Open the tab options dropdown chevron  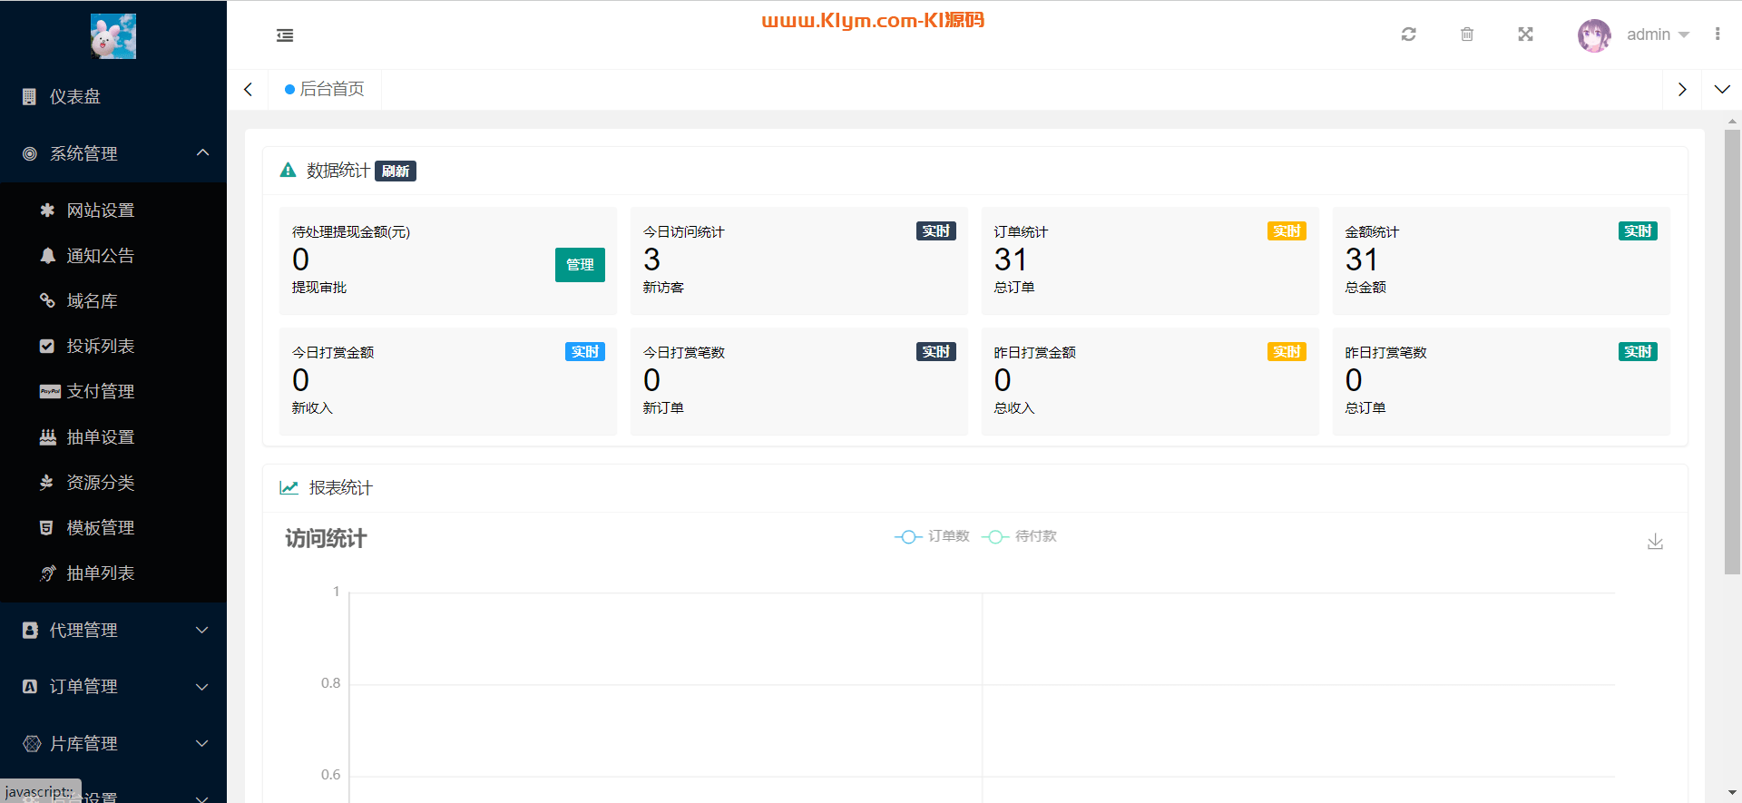[x=1722, y=89]
